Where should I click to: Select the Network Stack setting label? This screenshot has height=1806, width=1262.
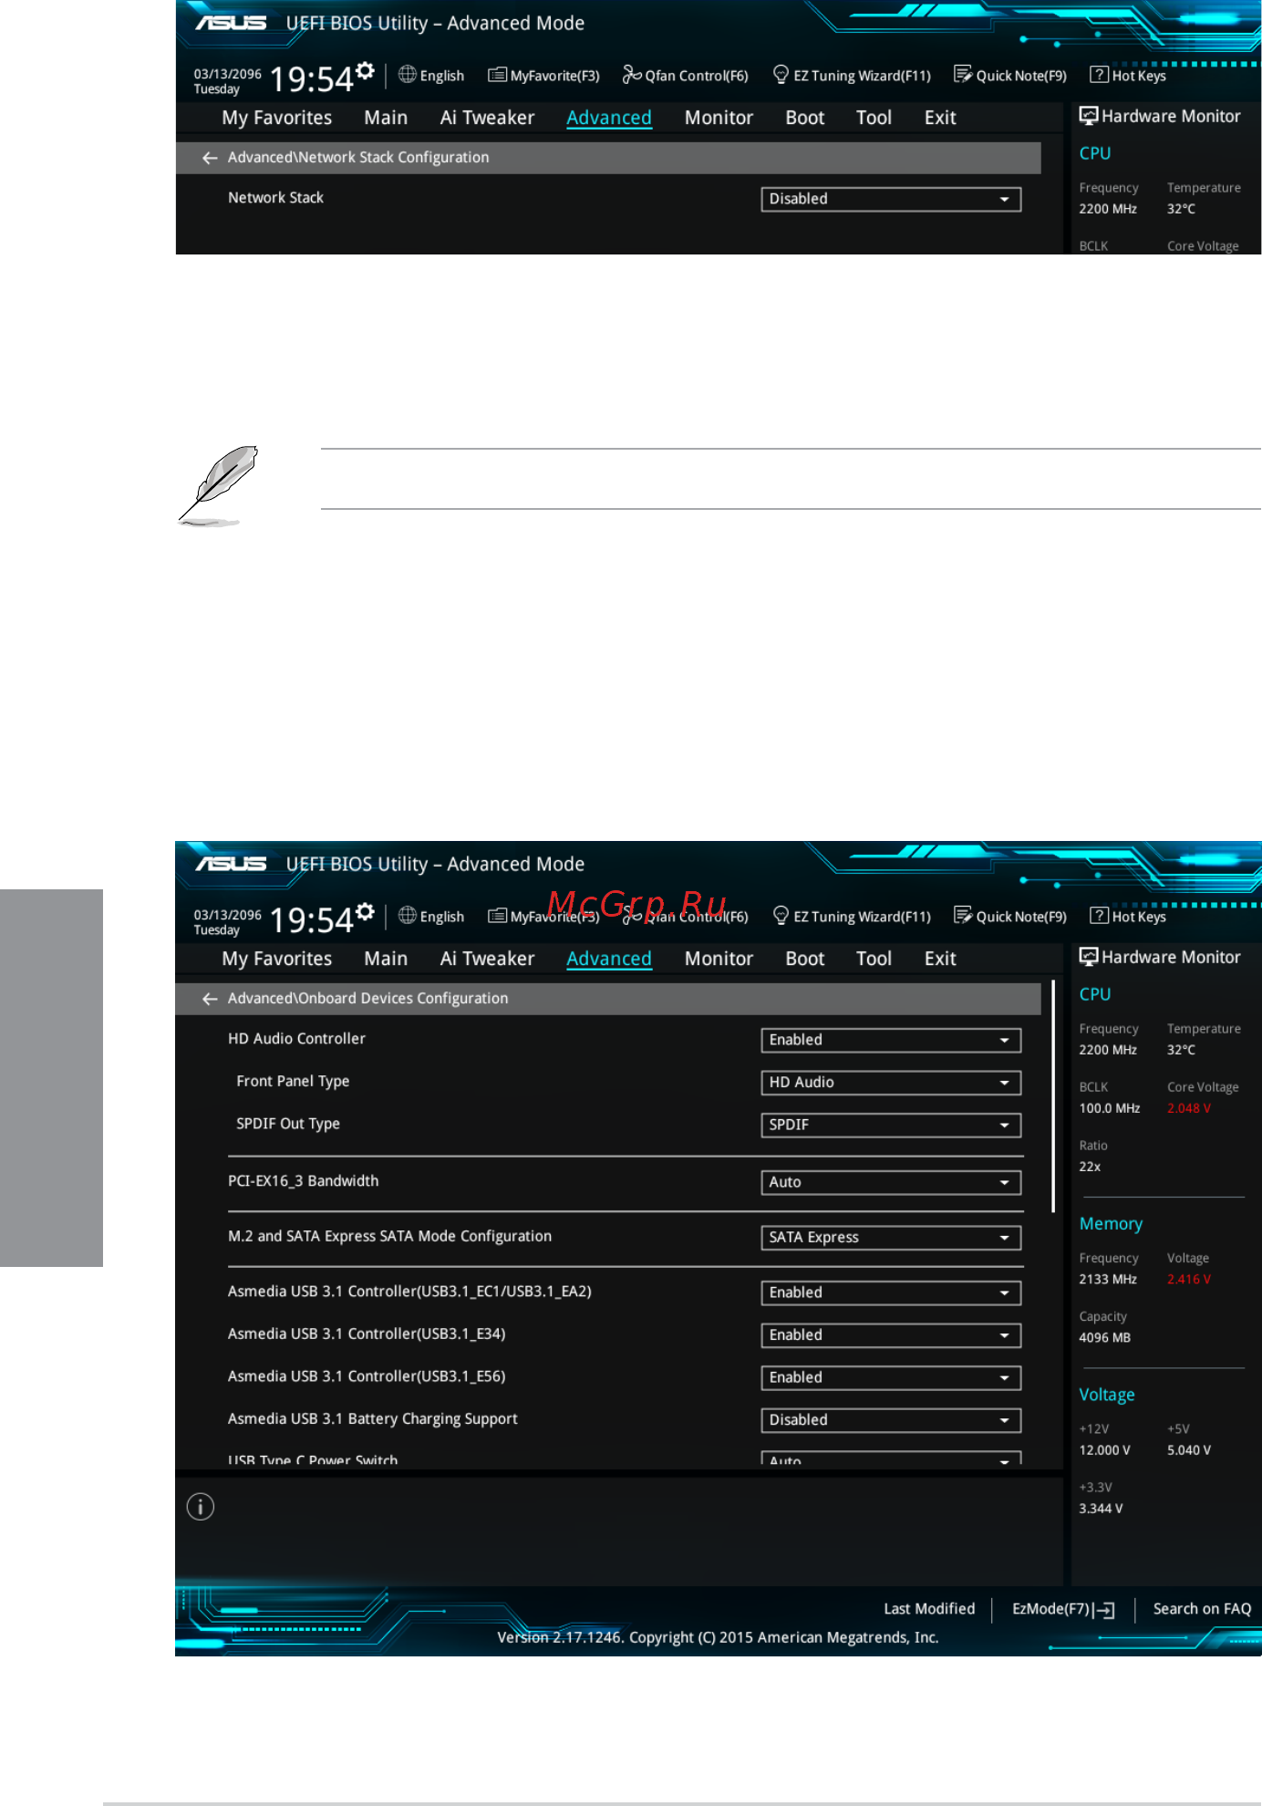(275, 198)
